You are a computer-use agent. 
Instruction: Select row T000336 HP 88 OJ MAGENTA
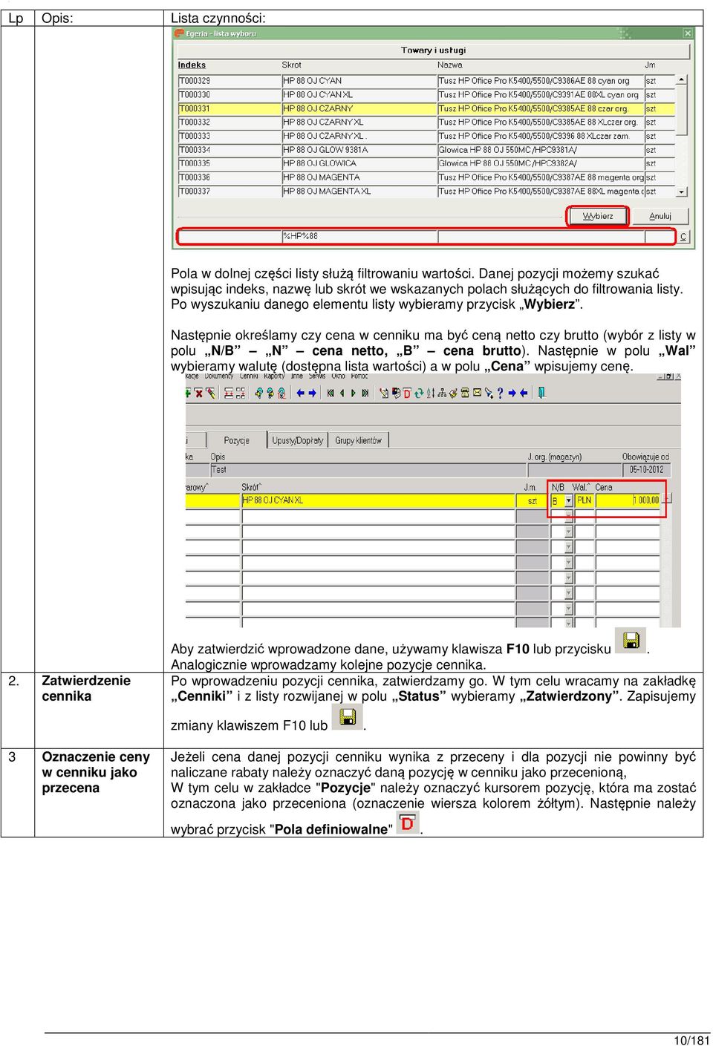pyautogui.click(x=426, y=177)
